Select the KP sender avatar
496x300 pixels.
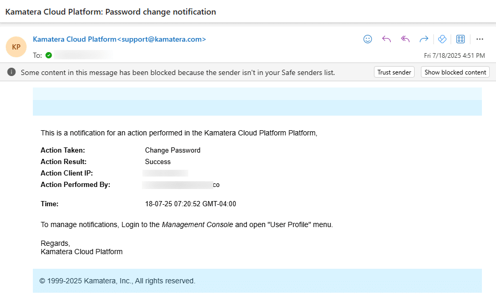click(16, 47)
